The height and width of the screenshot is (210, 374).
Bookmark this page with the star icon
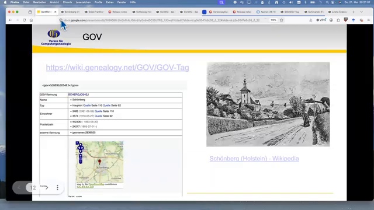pyautogui.click(x=282, y=20)
